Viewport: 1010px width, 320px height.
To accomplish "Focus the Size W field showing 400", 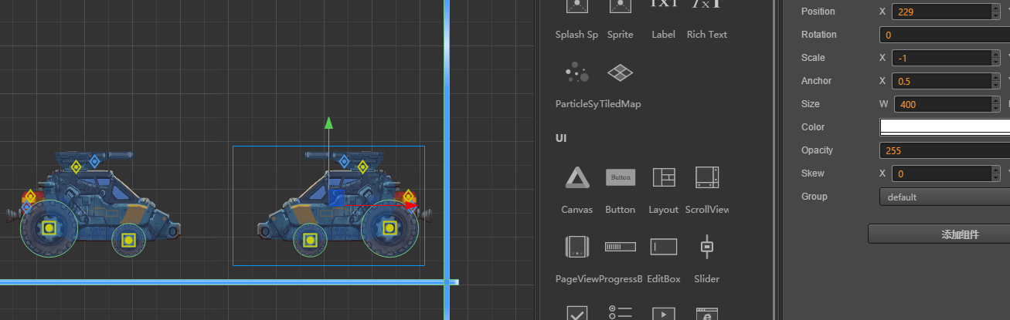I will coord(942,104).
